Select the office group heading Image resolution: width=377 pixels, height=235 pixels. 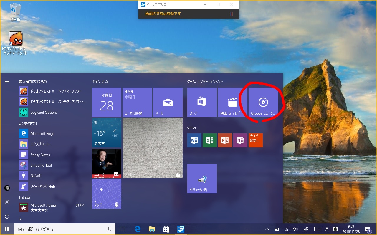click(x=192, y=127)
